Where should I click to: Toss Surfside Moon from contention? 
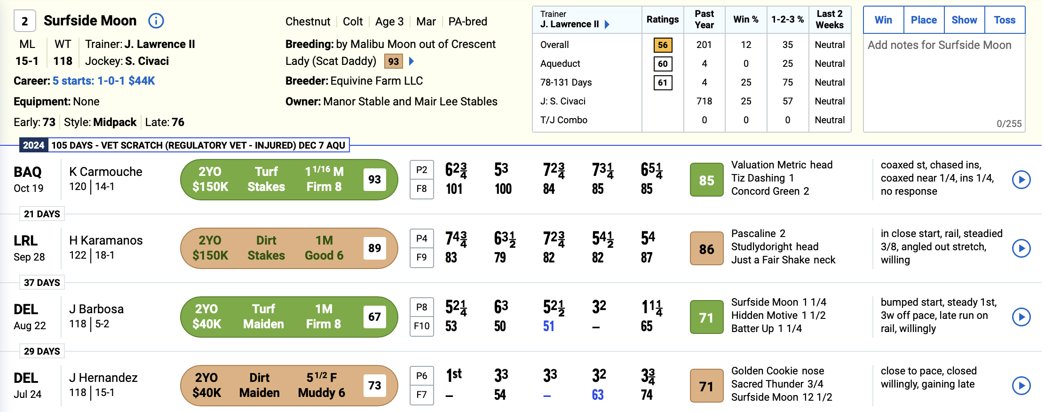click(x=1005, y=20)
